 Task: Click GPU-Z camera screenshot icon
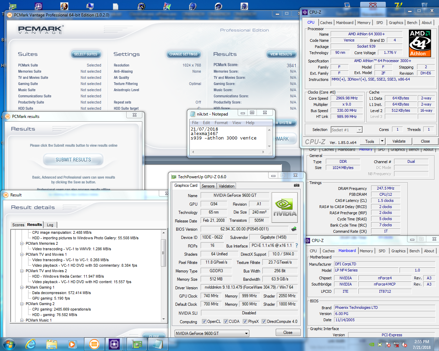pyautogui.click(x=296, y=185)
